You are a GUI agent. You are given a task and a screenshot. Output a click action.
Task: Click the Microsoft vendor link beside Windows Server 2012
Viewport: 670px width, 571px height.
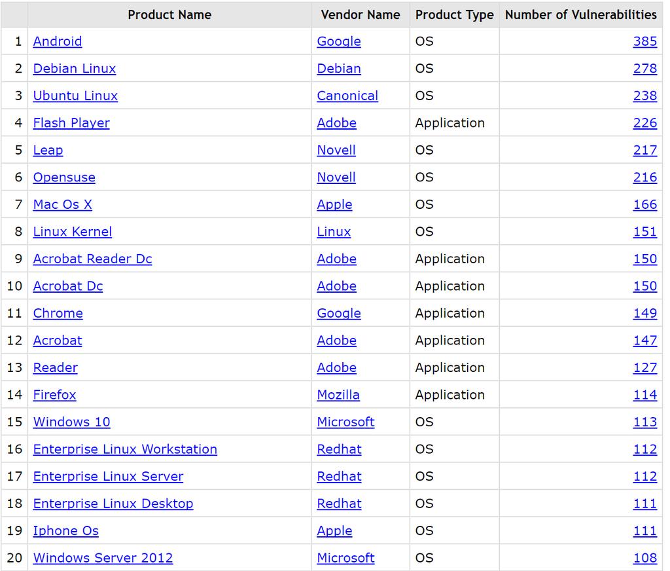coord(345,558)
